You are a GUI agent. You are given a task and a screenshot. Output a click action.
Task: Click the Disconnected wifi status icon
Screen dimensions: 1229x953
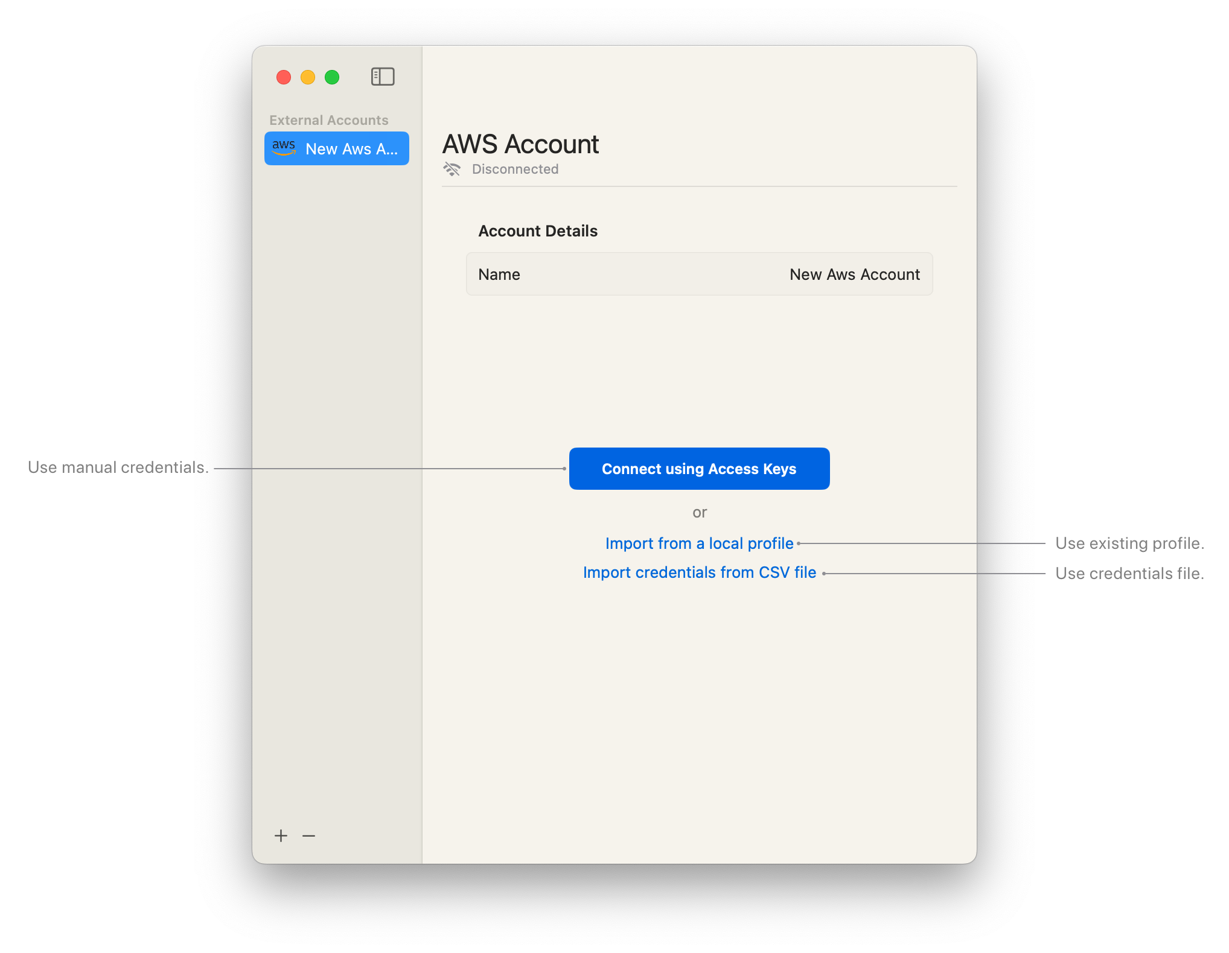click(x=452, y=169)
